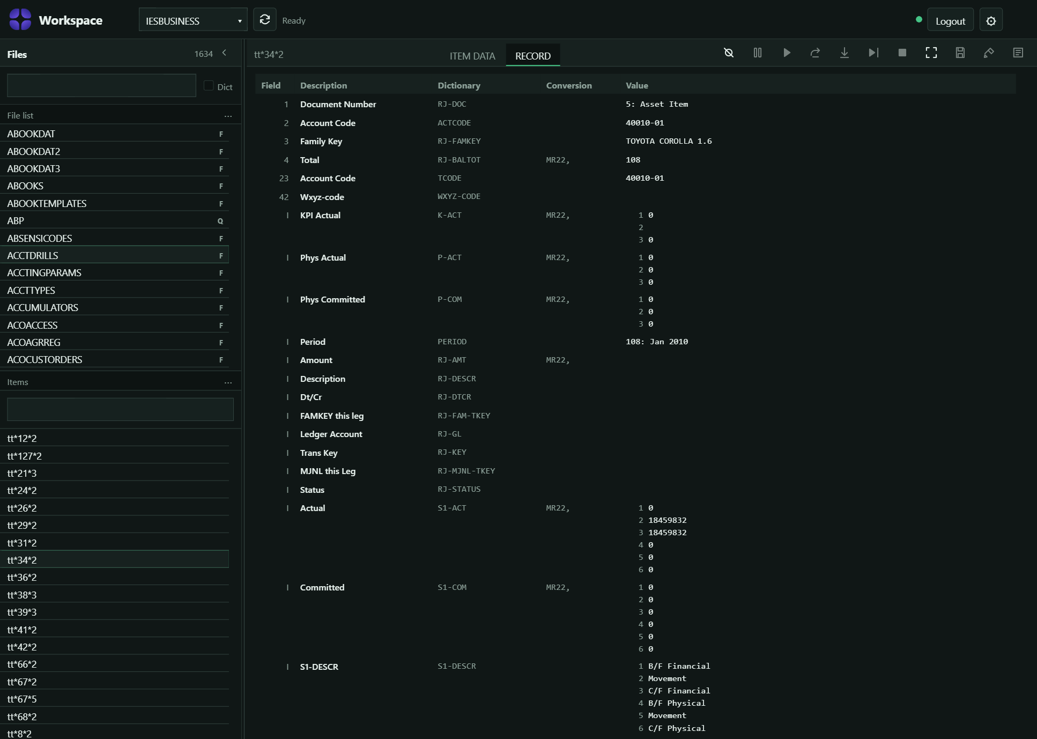Click the Workspace logo icon
Image resolution: width=1037 pixels, height=739 pixels.
pos(20,20)
